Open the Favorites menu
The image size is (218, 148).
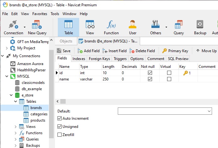point(40,14)
